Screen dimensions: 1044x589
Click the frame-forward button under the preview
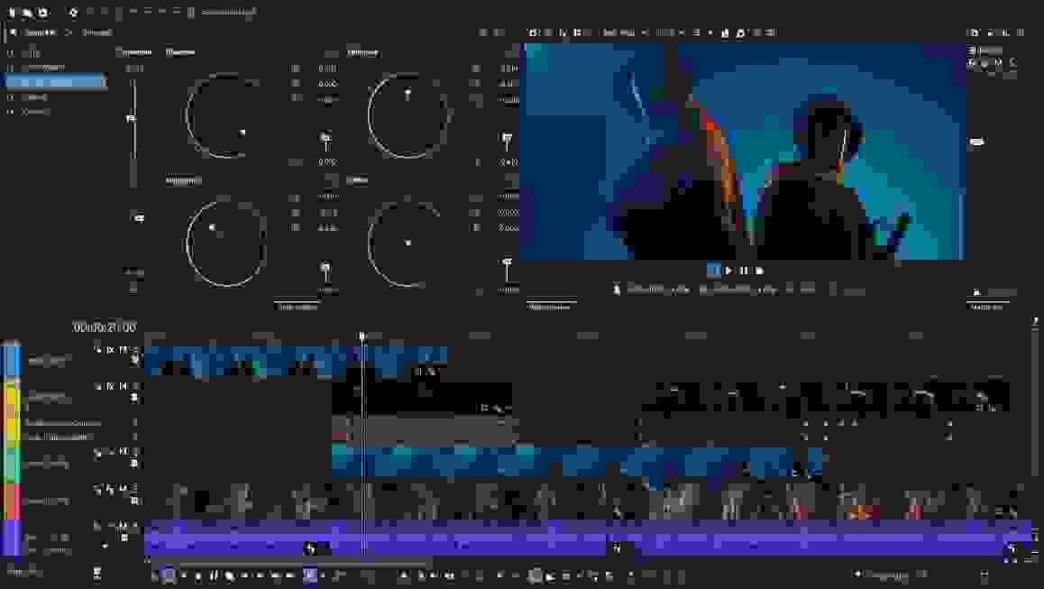click(x=742, y=270)
